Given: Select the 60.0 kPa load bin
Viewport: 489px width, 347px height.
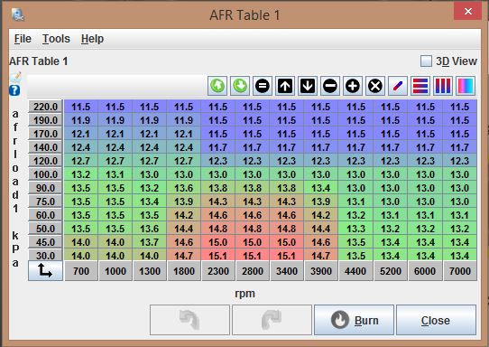Looking at the screenshot, I should [45, 215].
